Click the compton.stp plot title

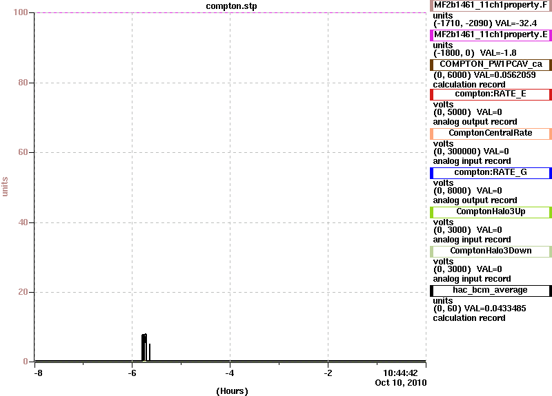coord(231,6)
